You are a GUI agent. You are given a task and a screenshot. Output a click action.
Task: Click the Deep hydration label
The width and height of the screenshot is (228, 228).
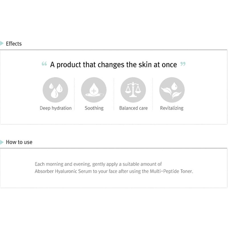coord(56,108)
